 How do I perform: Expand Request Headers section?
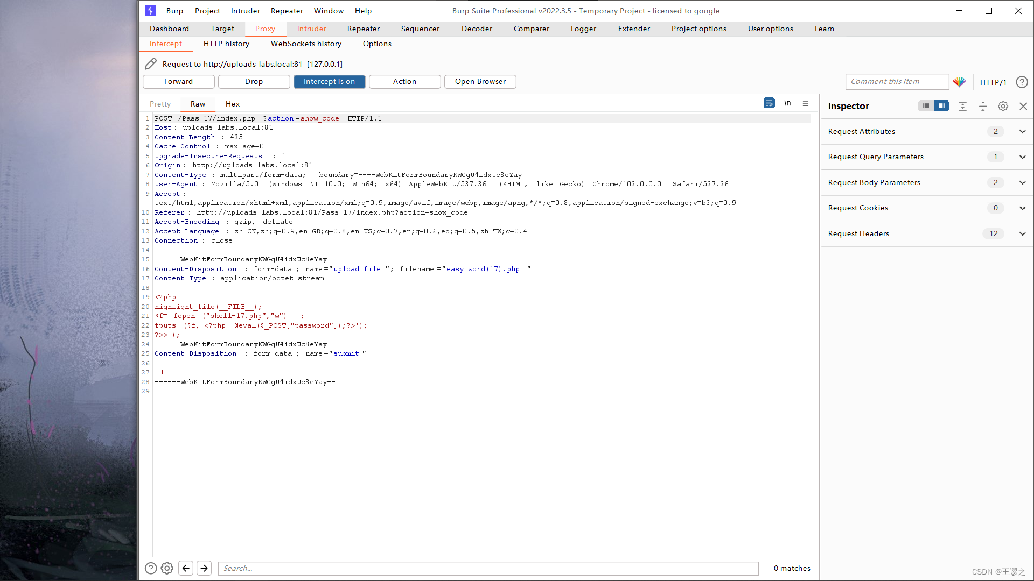click(x=1022, y=233)
